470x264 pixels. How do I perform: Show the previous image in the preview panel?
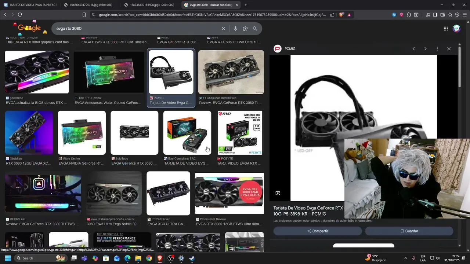point(413,49)
